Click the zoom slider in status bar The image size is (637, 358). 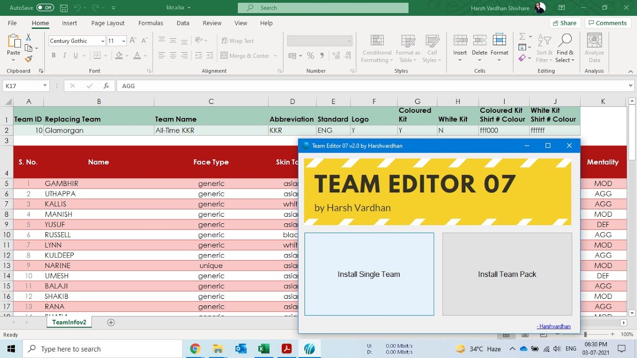[585, 335]
